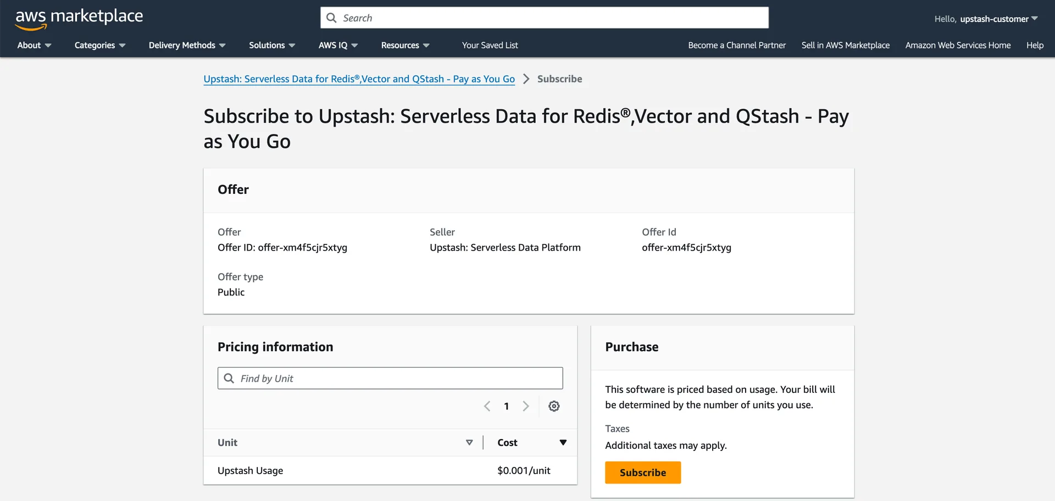Open pricing table preferences gear
Screen dimensions: 1055x501
554,406
